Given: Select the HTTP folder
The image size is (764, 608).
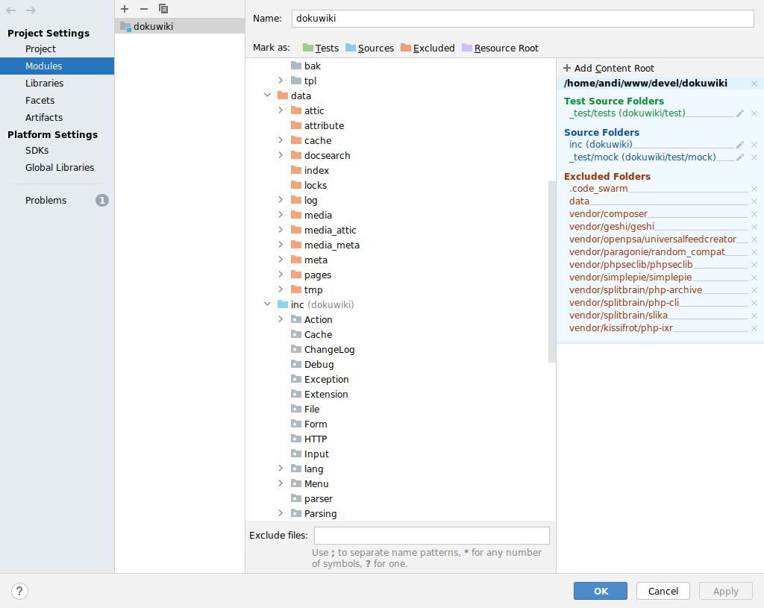Looking at the screenshot, I should (310, 439).
